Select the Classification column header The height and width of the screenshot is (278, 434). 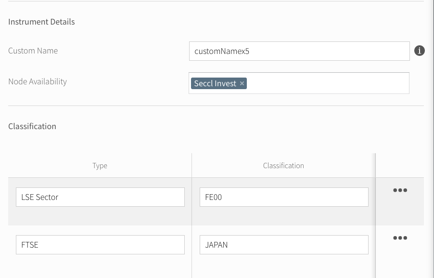[283, 165]
